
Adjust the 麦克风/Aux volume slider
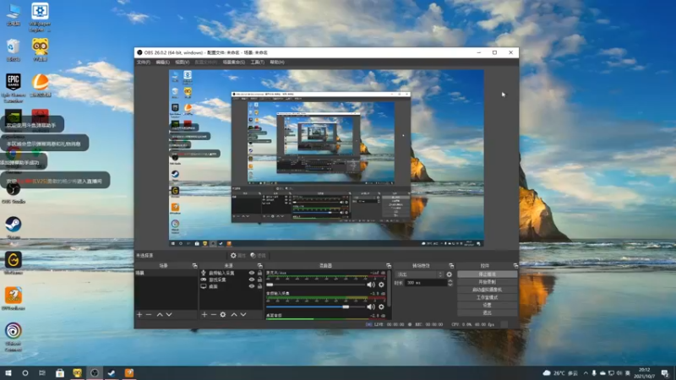pyautogui.click(x=315, y=285)
